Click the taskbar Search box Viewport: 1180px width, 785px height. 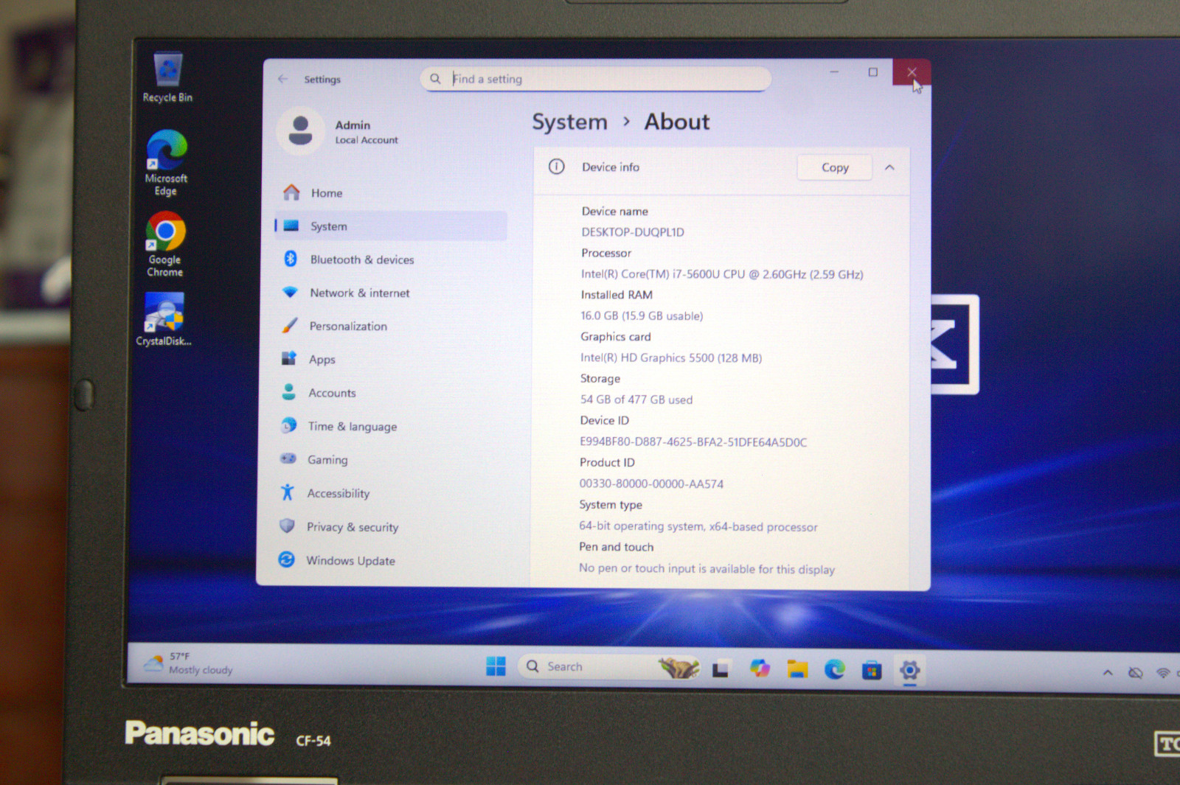click(x=608, y=667)
